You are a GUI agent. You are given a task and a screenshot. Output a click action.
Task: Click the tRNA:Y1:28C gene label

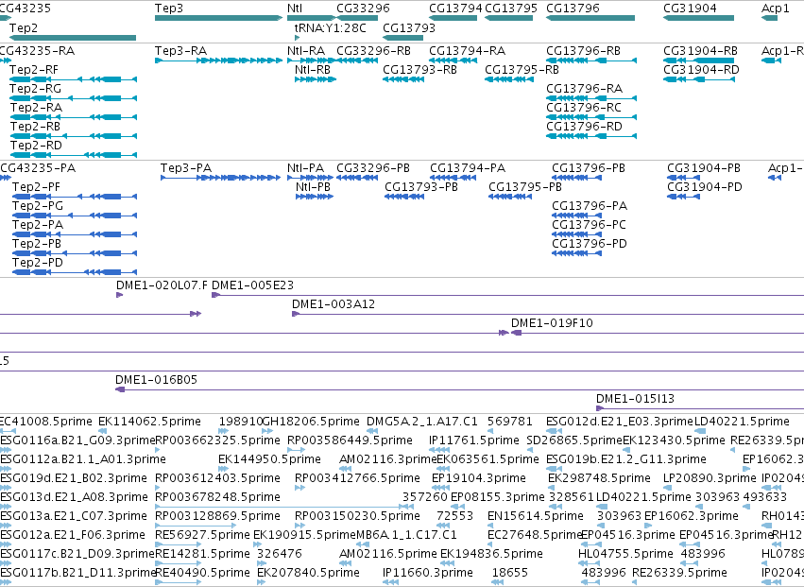click(x=331, y=27)
